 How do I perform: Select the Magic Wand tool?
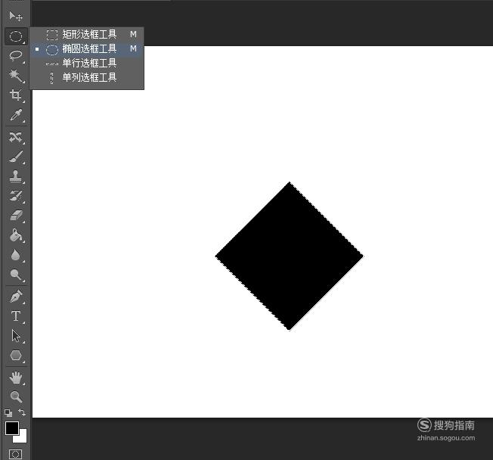[16, 76]
